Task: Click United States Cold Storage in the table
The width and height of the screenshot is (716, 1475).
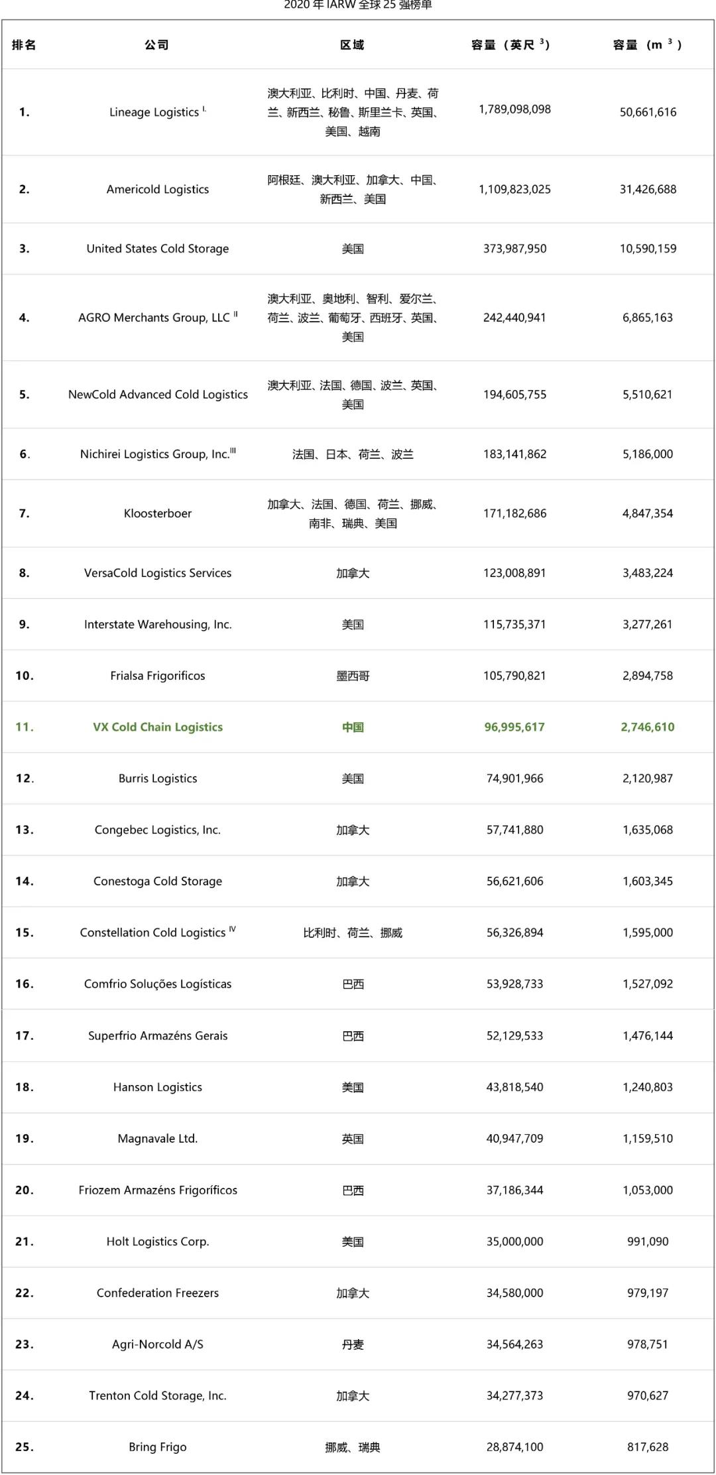Action: point(158,249)
